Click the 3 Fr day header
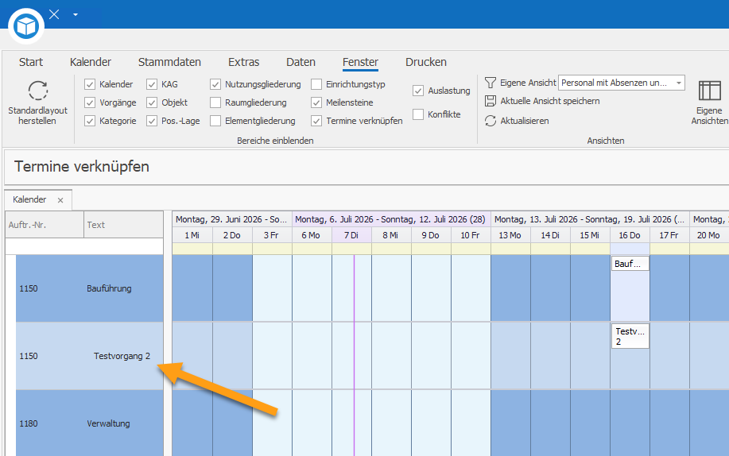This screenshot has width=729, height=456. tap(272, 235)
